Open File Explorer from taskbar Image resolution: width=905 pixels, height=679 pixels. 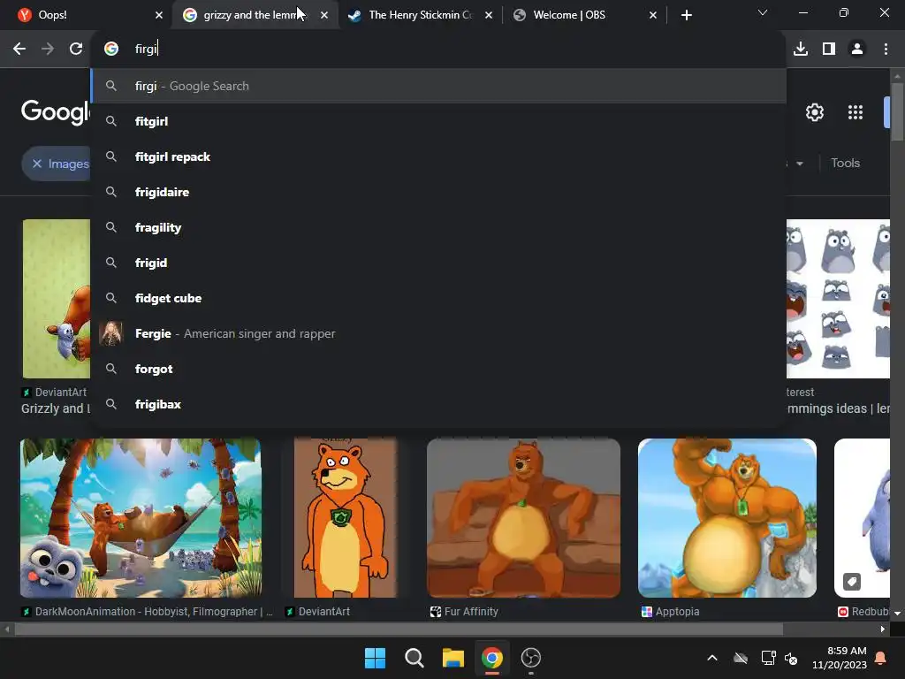coord(453,658)
